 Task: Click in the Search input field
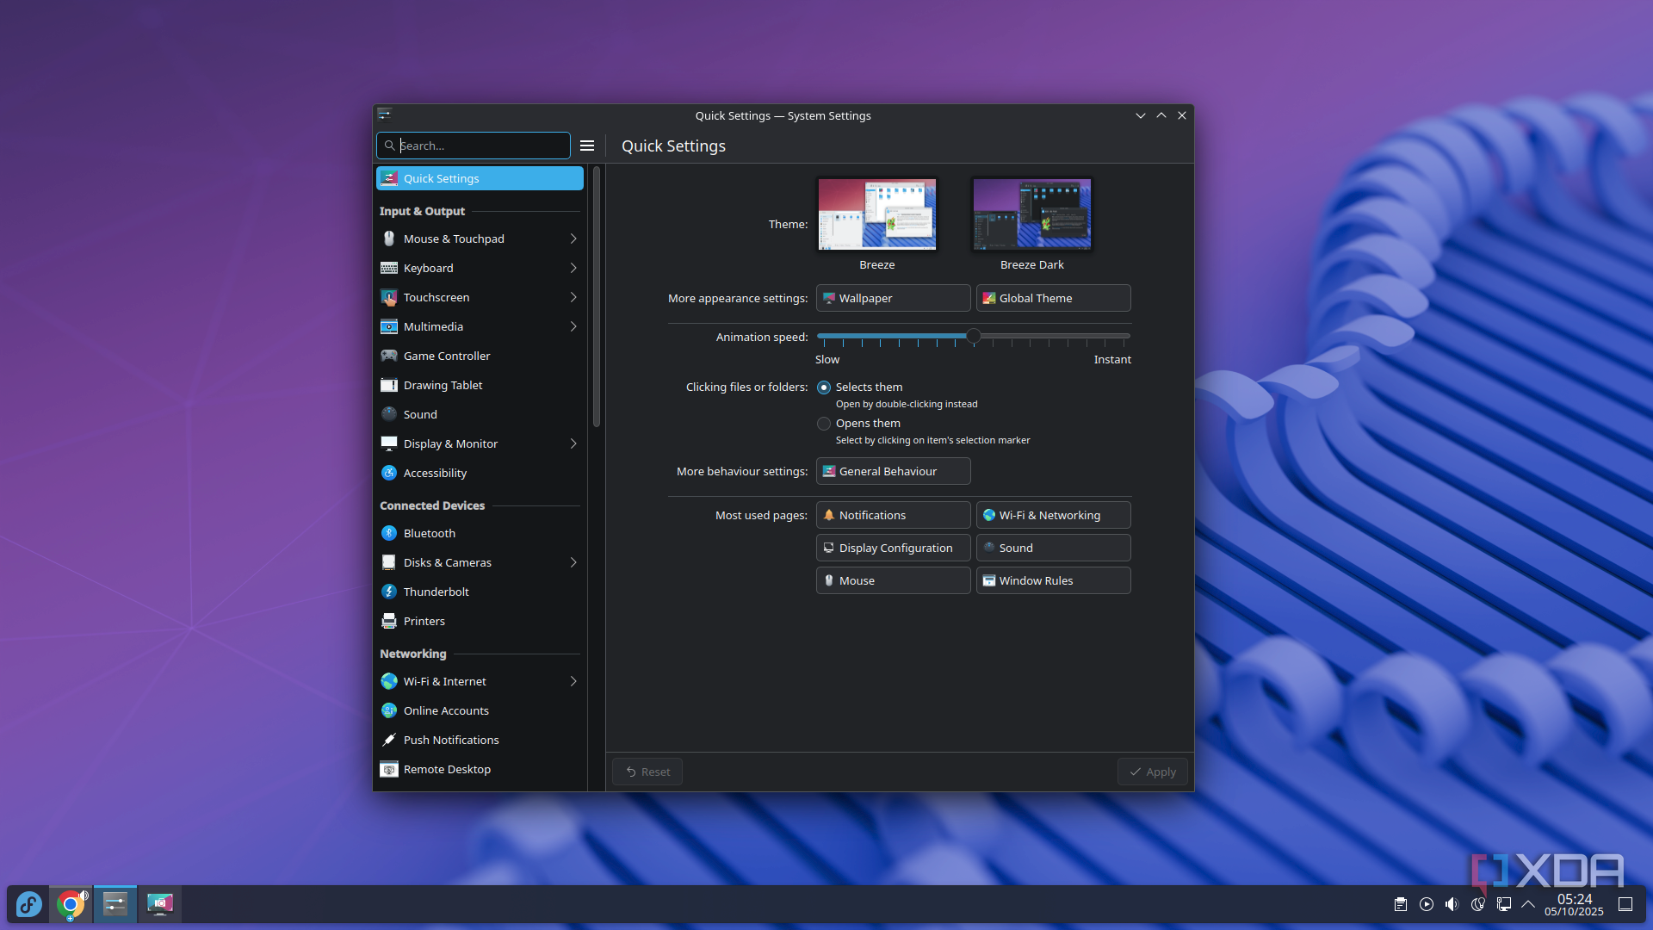click(480, 146)
